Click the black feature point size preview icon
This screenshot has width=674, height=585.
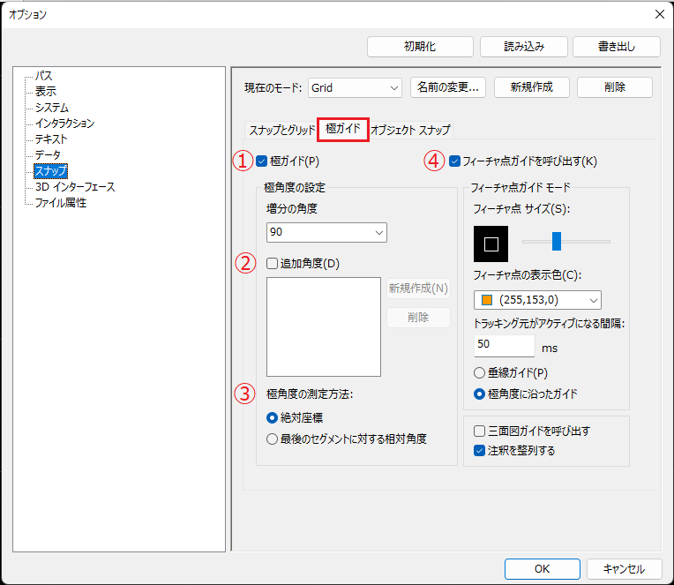(491, 244)
